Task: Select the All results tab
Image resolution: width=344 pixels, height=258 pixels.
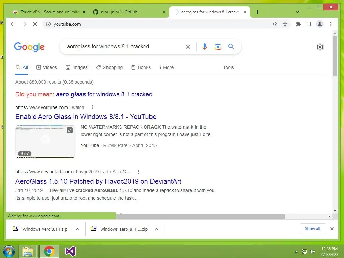Action: [22, 67]
